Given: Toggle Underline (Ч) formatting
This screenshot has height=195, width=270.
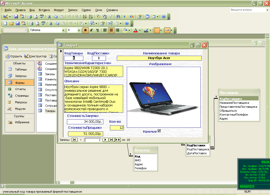Looking at the screenshot, I should point(98,30).
